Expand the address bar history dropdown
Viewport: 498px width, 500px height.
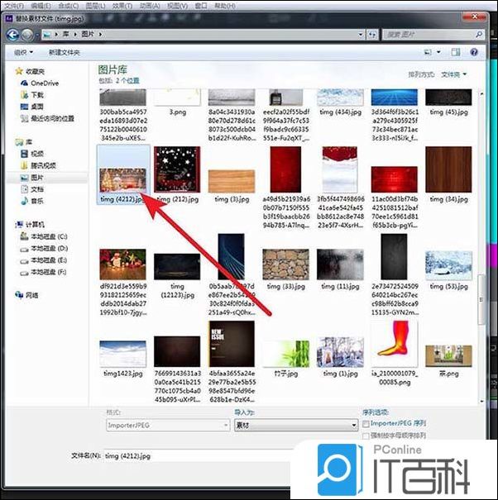point(361,35)
